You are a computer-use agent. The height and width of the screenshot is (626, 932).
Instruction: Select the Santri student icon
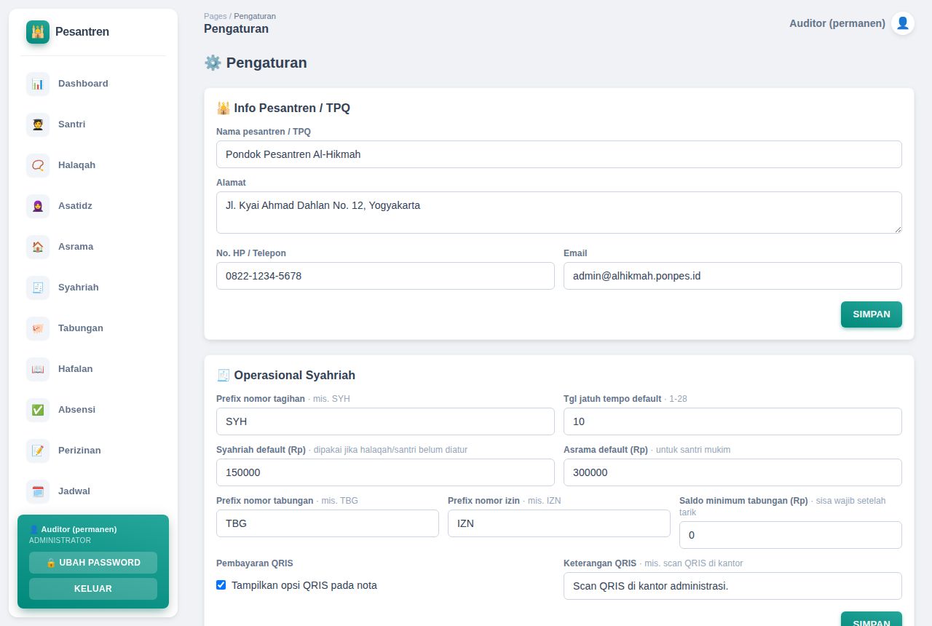click(x=38, y=124)
